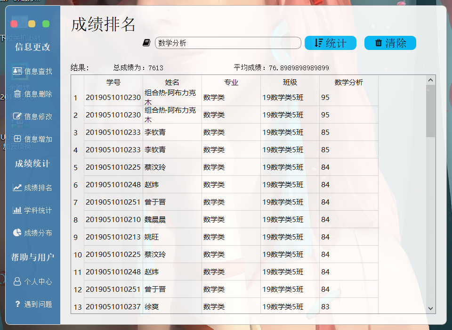Image resolution: width=452 pixels, height=330 pixels.
Task: Open 信息查找 menu item text
Action: pos(38,71)
